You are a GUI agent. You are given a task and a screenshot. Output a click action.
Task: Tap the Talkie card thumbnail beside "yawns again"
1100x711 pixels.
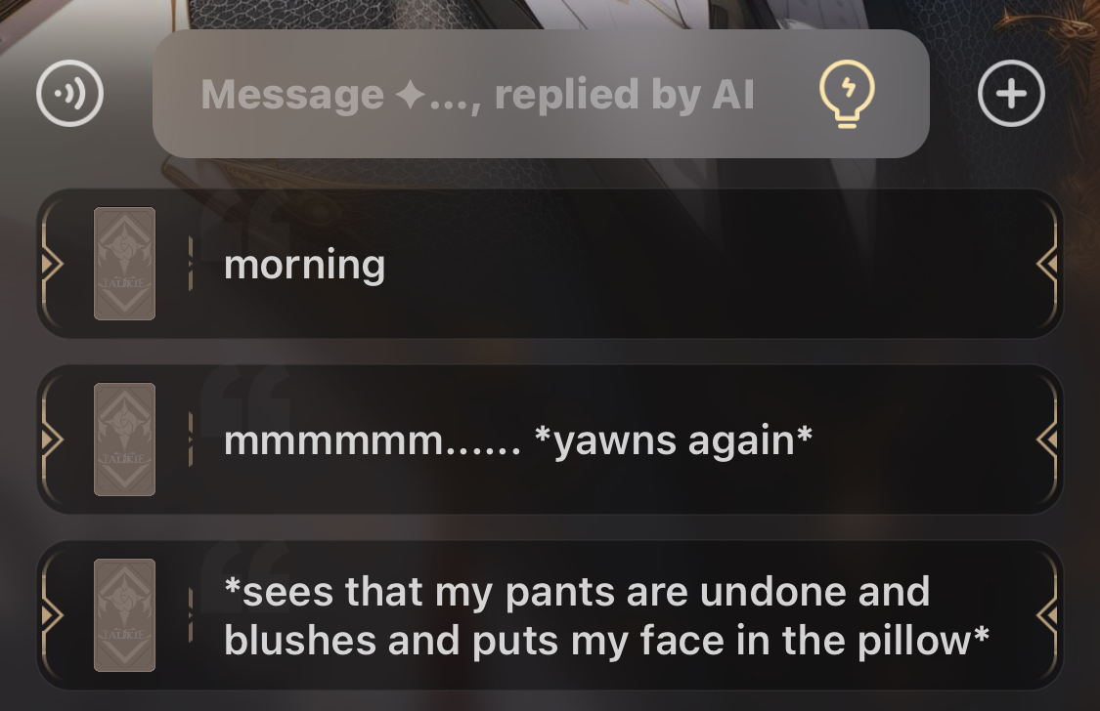125,439
